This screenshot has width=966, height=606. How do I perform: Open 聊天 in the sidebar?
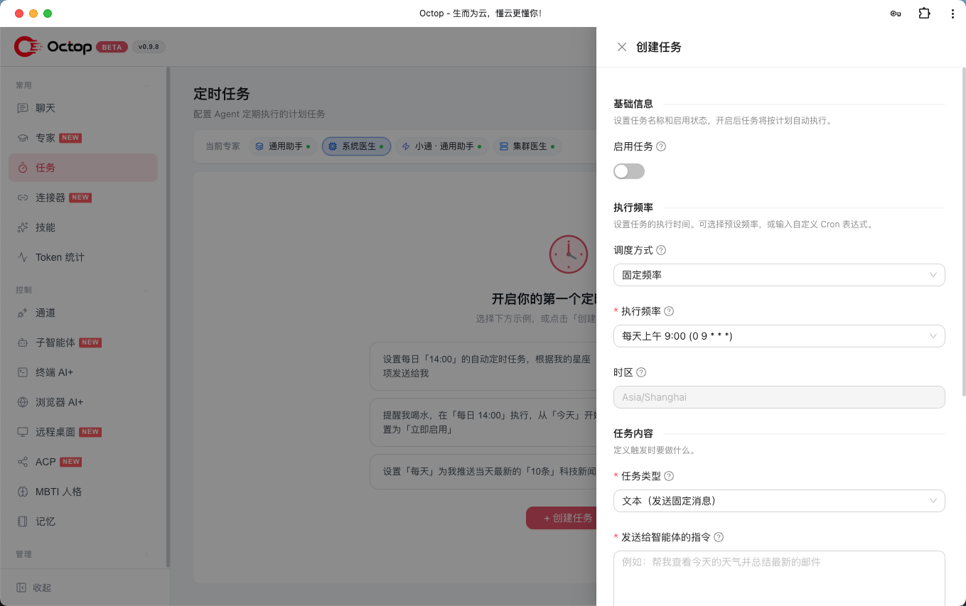(83, 108)
